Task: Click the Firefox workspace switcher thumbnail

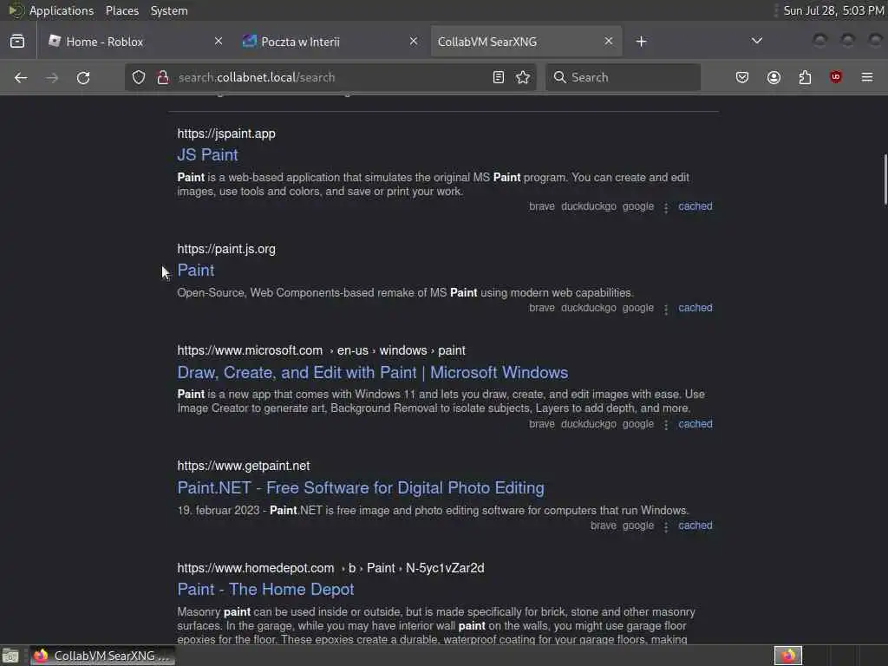Action: (788, 656)
